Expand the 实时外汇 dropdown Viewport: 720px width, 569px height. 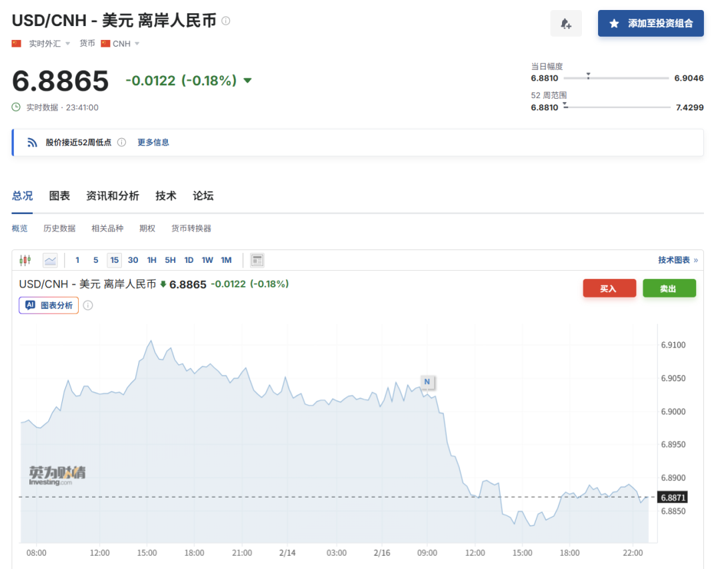point(67,44)
